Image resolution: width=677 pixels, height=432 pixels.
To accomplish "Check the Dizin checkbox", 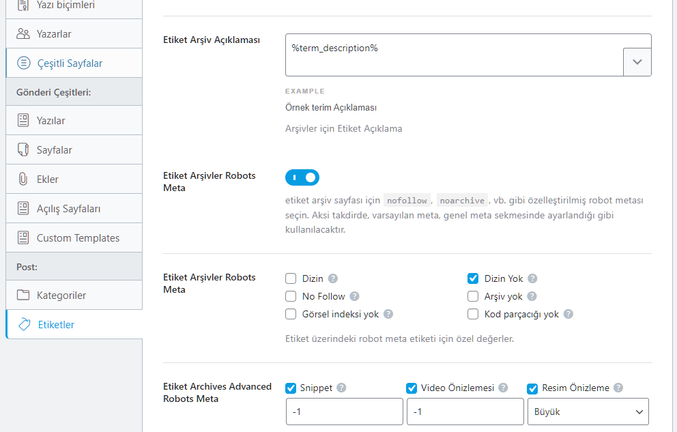I will (291, 278).
